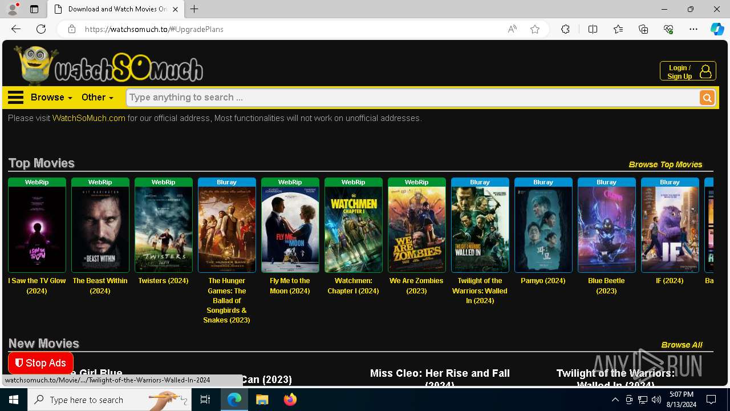730x411 pixels.
Task: Open the Browse Top Movies link
Action: (665, 164)
